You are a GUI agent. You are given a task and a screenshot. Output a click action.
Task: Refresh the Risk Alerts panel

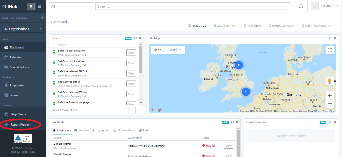(233, 122)
